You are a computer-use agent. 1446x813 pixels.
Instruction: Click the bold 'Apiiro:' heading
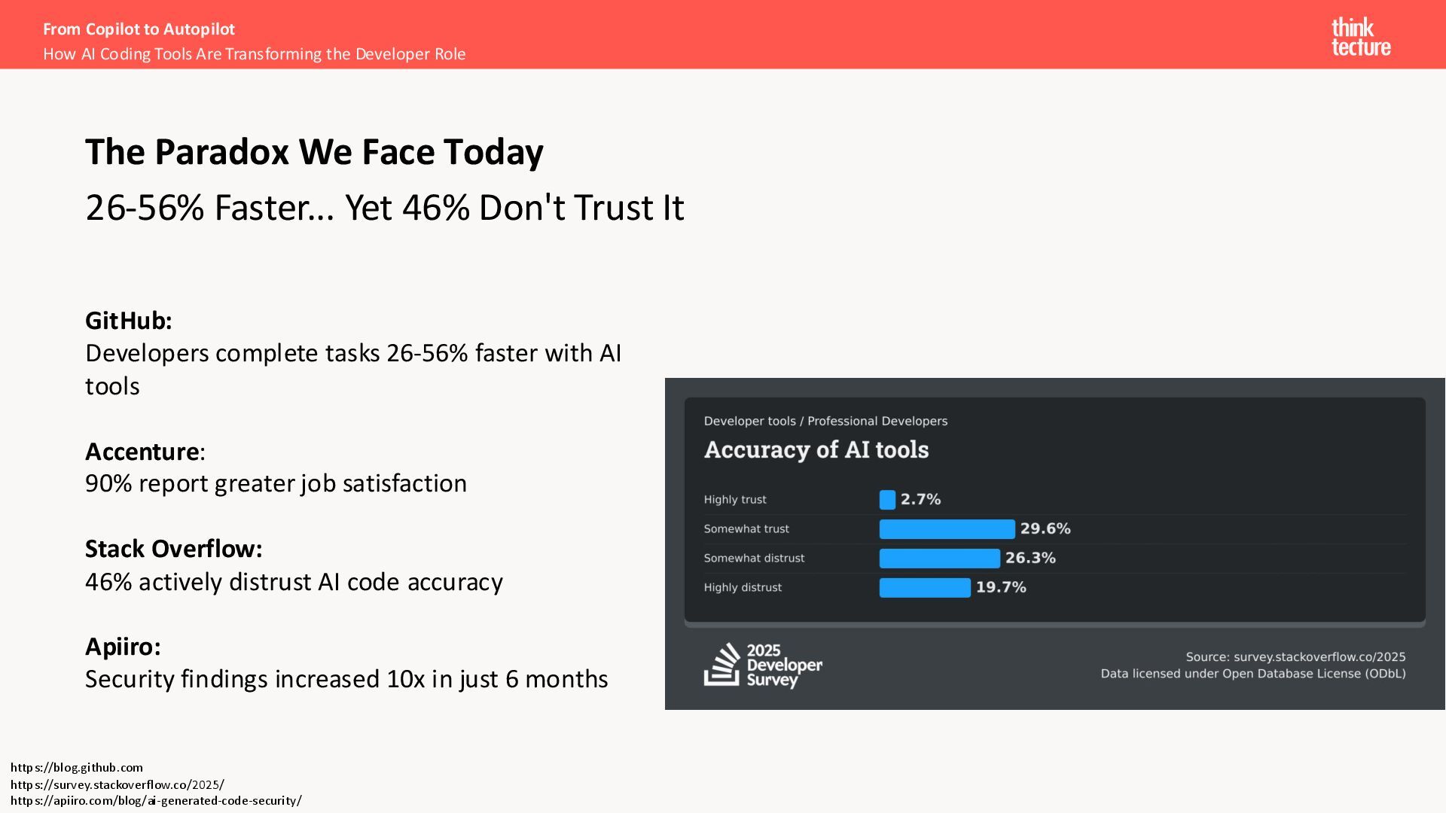coord(123,647)
